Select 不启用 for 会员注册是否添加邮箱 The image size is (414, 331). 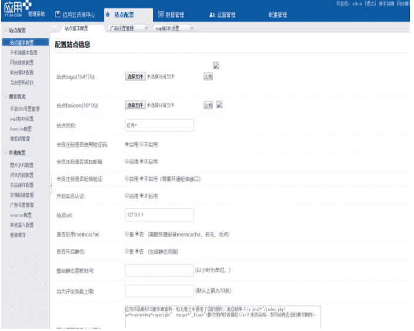(x=142, y=161)
